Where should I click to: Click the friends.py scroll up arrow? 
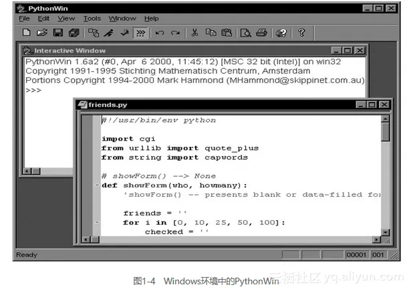pos(385,119)
